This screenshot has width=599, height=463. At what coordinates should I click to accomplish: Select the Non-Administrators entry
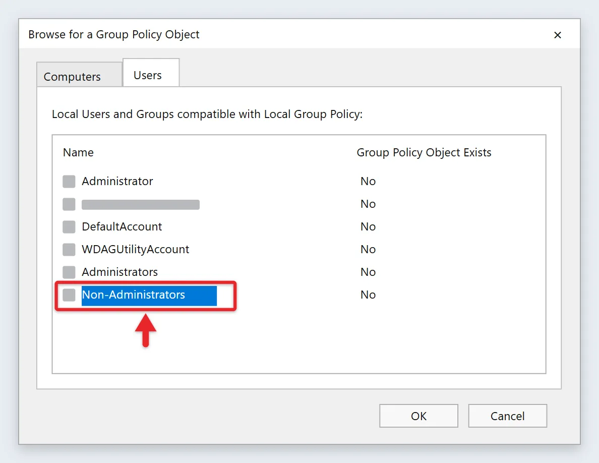coord(149,296)
